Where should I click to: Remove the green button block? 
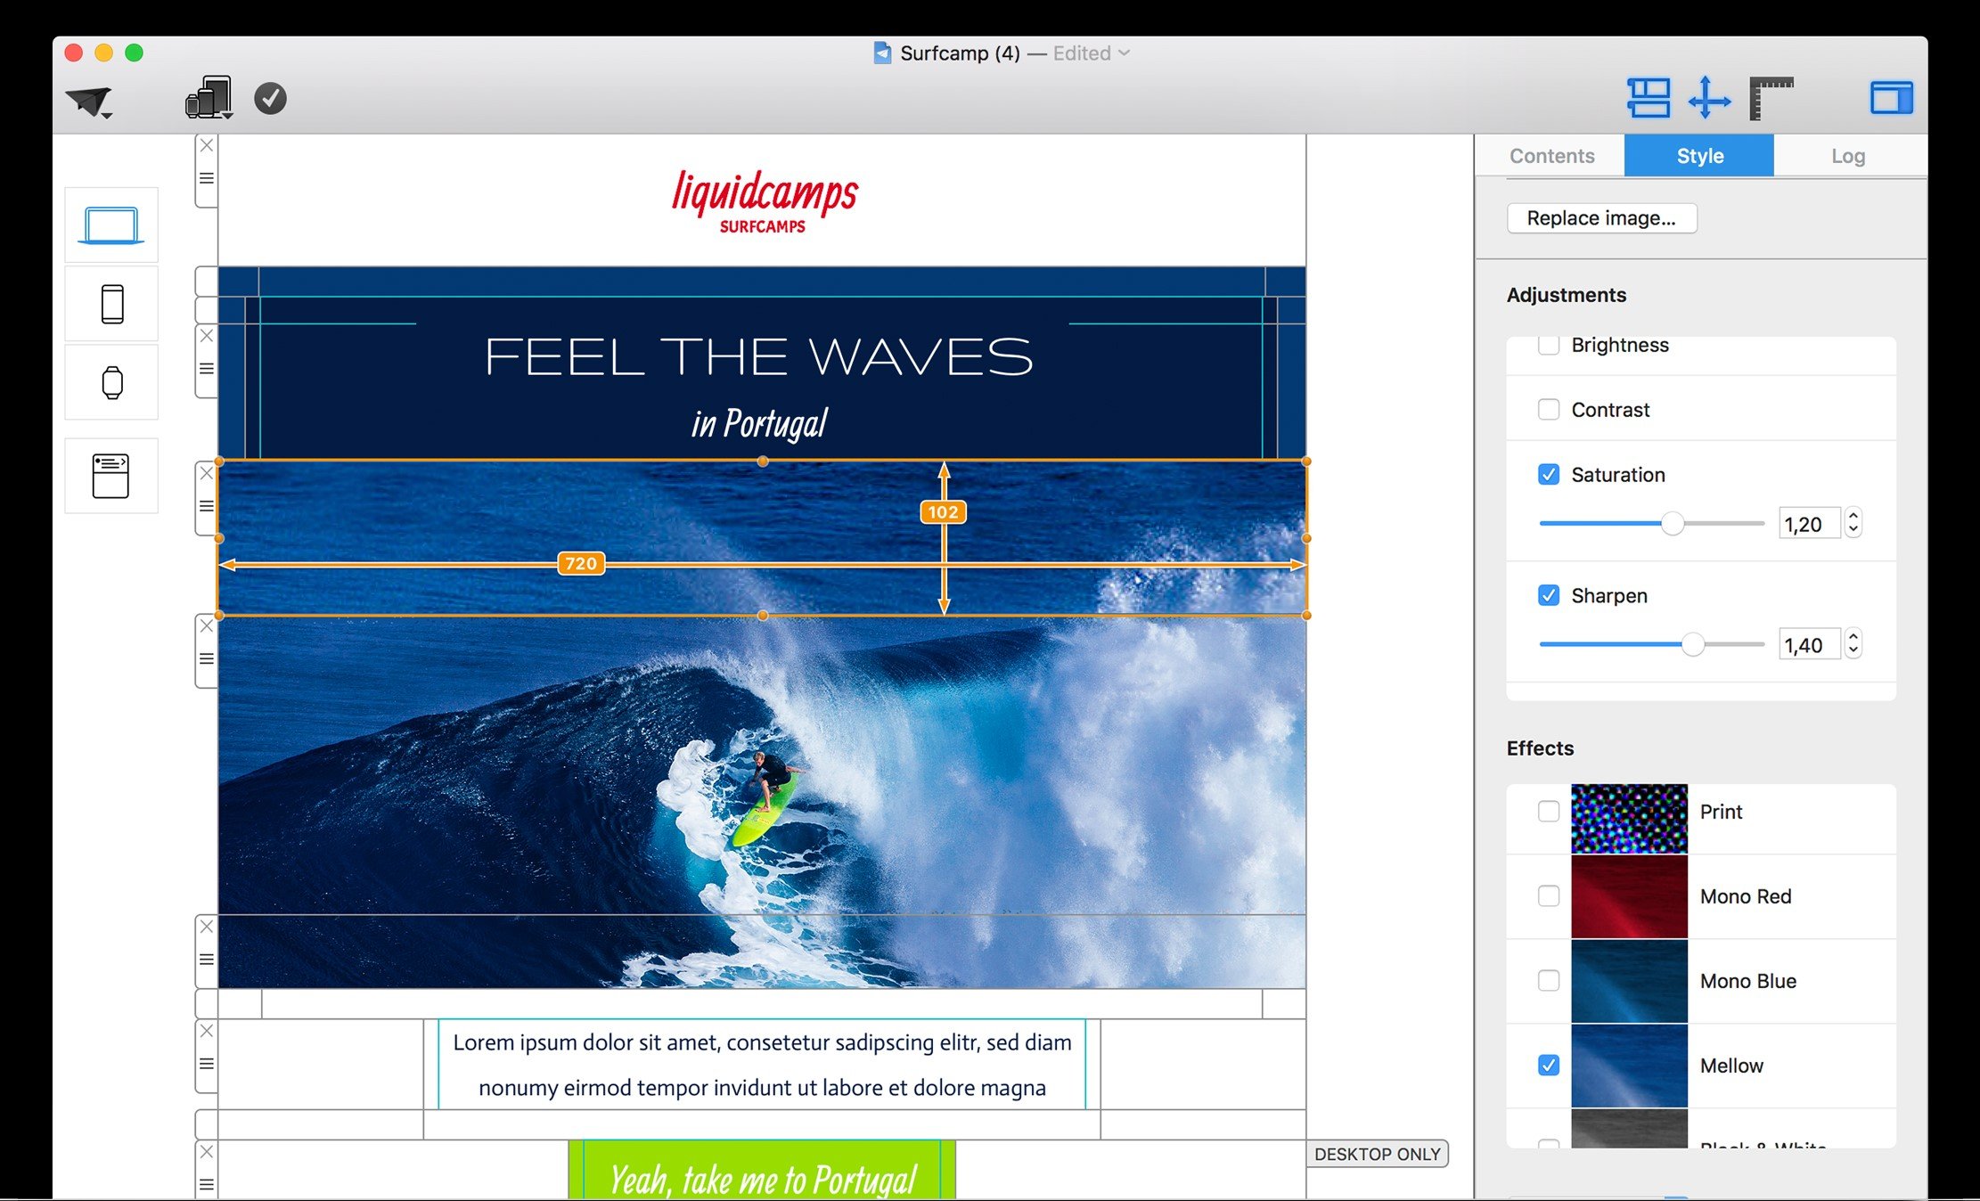point(207,1152)
